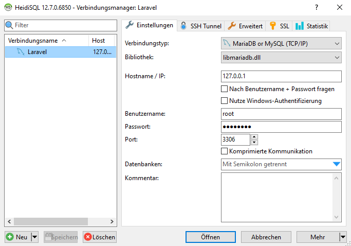Image resolution: width=351 pixels, height=246 pixels.
Task: Click the wrench icon on the Einstellungen tab
Action: [130, 25]
